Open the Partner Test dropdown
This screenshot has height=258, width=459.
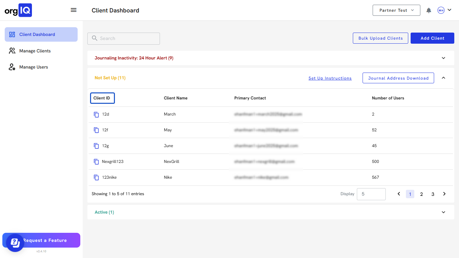coord(397,10)
